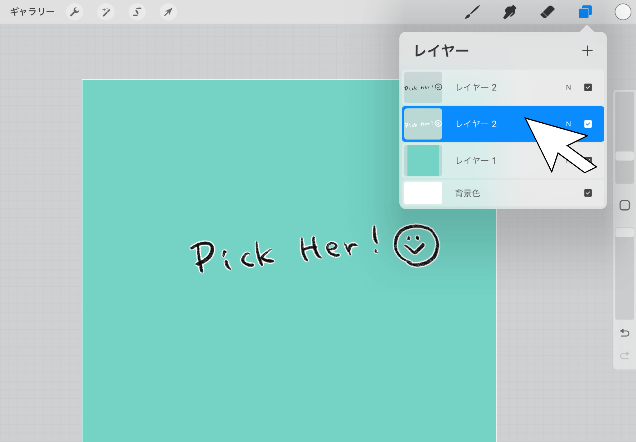Open the Actions wrench menu

75,12
